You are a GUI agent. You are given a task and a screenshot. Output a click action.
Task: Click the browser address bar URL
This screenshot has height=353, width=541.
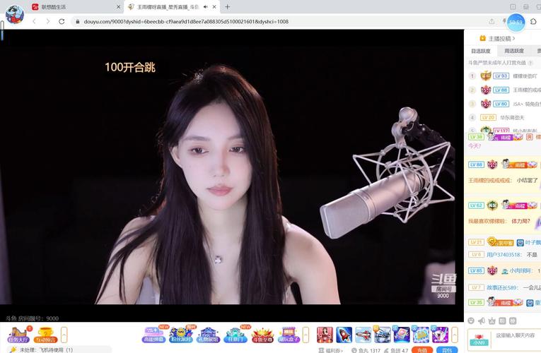184,21
